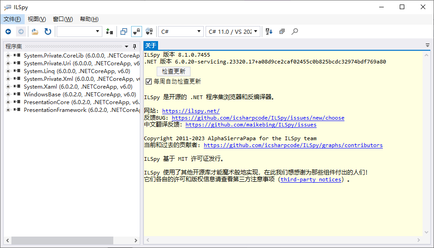Click the navigate back arrow icon
434x248 pixels.
[8, 32]
